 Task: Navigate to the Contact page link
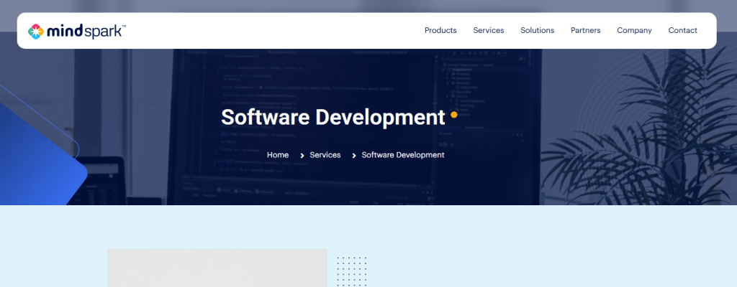click(x=682, y=30)
